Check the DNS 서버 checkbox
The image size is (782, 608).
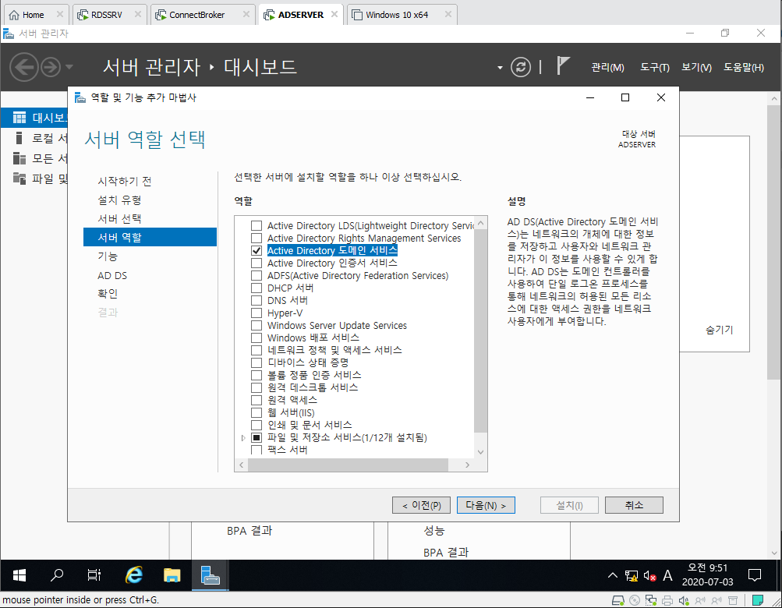[x=257, y=300]
